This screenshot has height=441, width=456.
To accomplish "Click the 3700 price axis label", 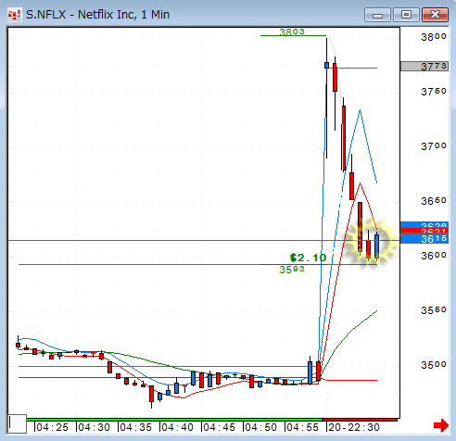I will (x=434, y=146).
